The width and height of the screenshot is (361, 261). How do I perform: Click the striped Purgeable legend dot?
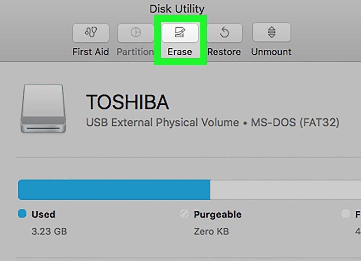click(x=184, y=214)
